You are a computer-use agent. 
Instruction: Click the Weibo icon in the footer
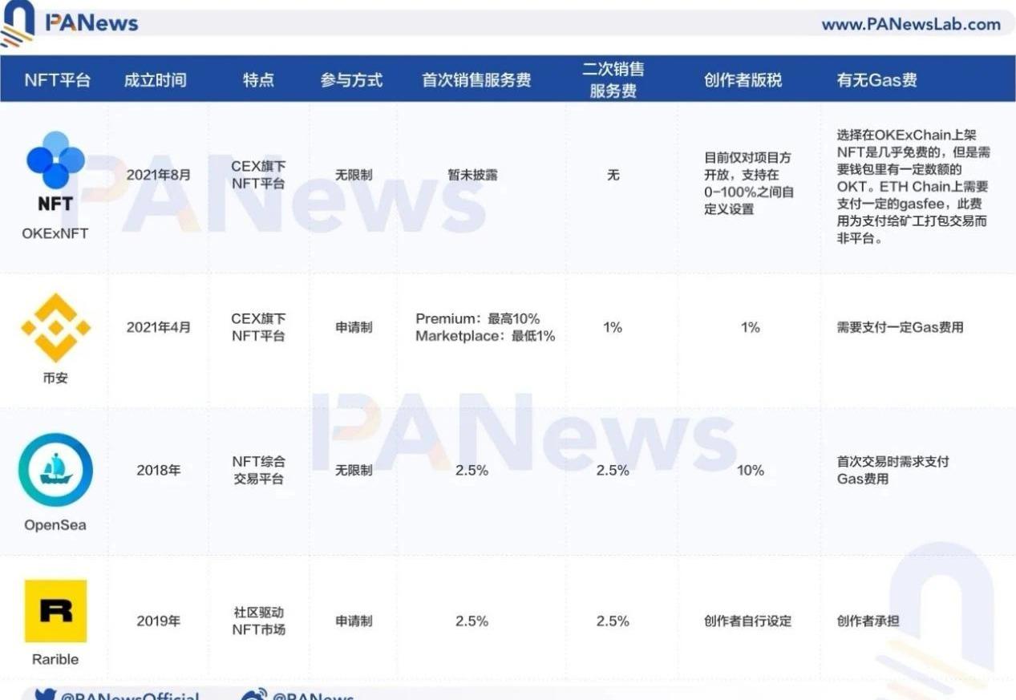pyautogui.click(x=254, y=695)
